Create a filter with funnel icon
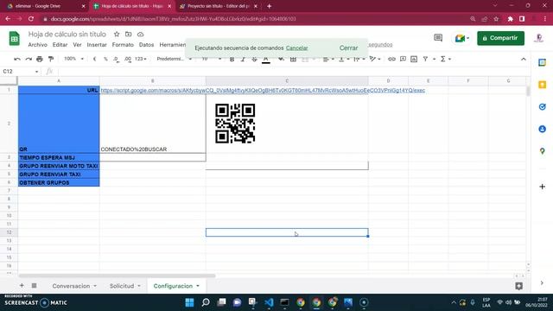This screenshot has height=311, width=553. pos(425,59)
